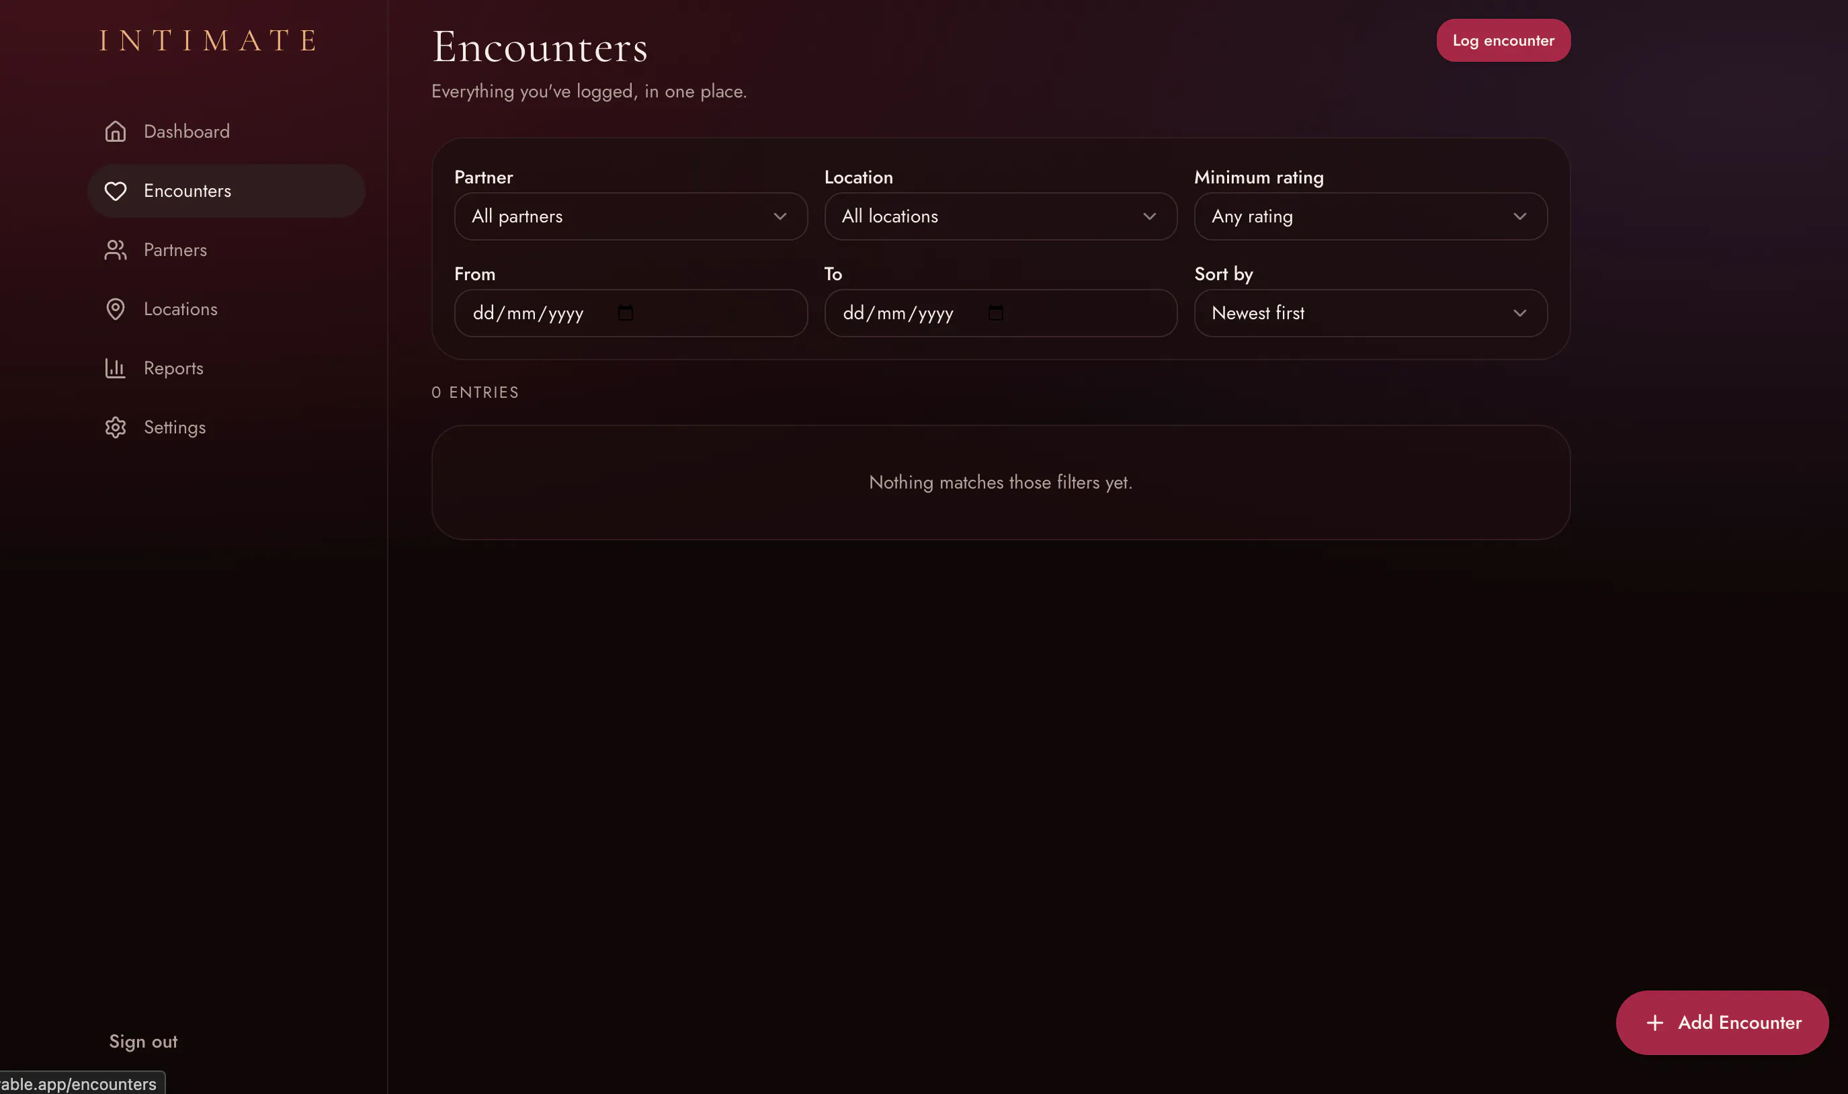The width and height of the screenshot is (1848, 1094).
Task: Click the Settings gear icon
Action: 115,427
